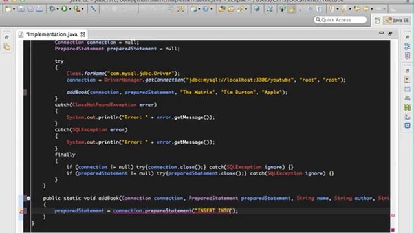Viewport: 414px width, 233px height.
Task: Open the Markers view icon on right sidebar
Action: point(407,80)
